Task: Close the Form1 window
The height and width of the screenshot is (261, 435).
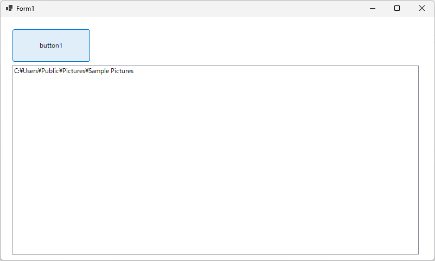Action: click(x=422, y=8)
